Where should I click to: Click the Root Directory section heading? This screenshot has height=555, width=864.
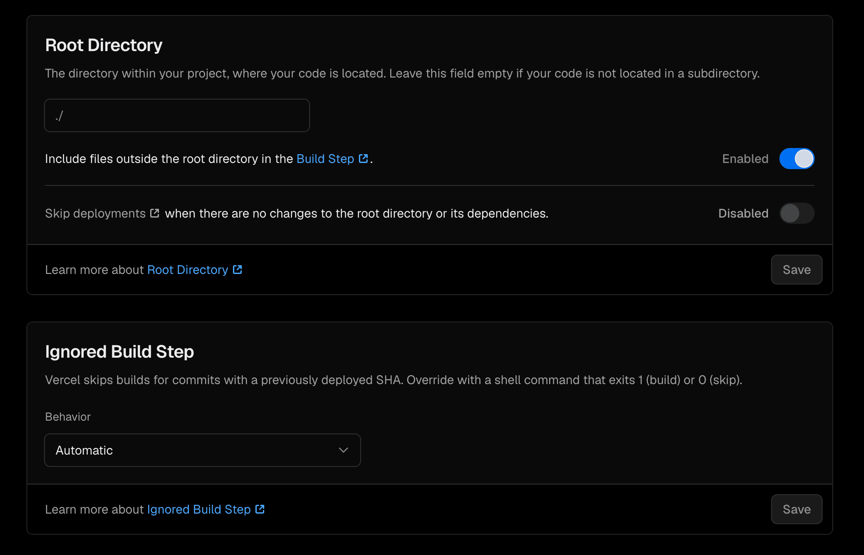pos(104,45)
